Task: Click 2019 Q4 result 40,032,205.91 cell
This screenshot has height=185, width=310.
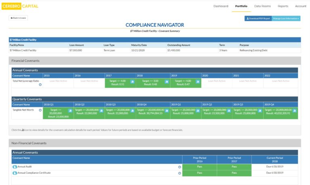Action: pyautogui.click(x=281, y=113)
